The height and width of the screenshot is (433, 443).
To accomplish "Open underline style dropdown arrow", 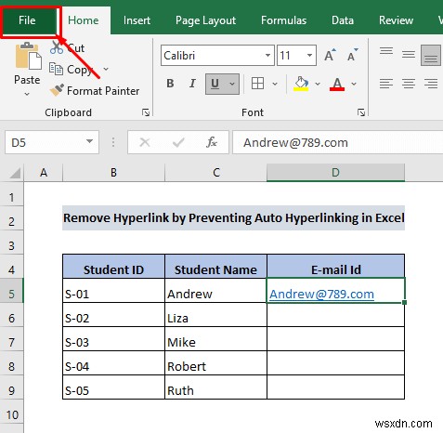I will (x=232, y=84).
